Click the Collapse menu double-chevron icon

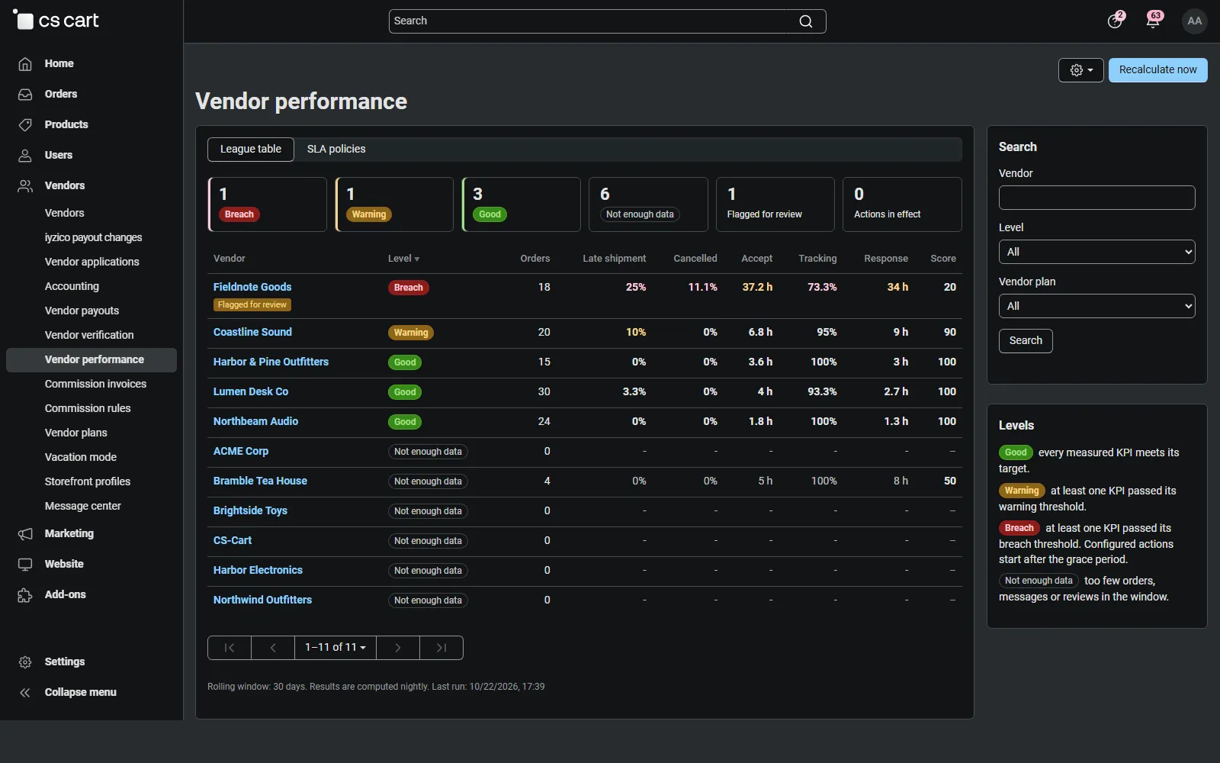pyautogui.click(x=25, y=693)
